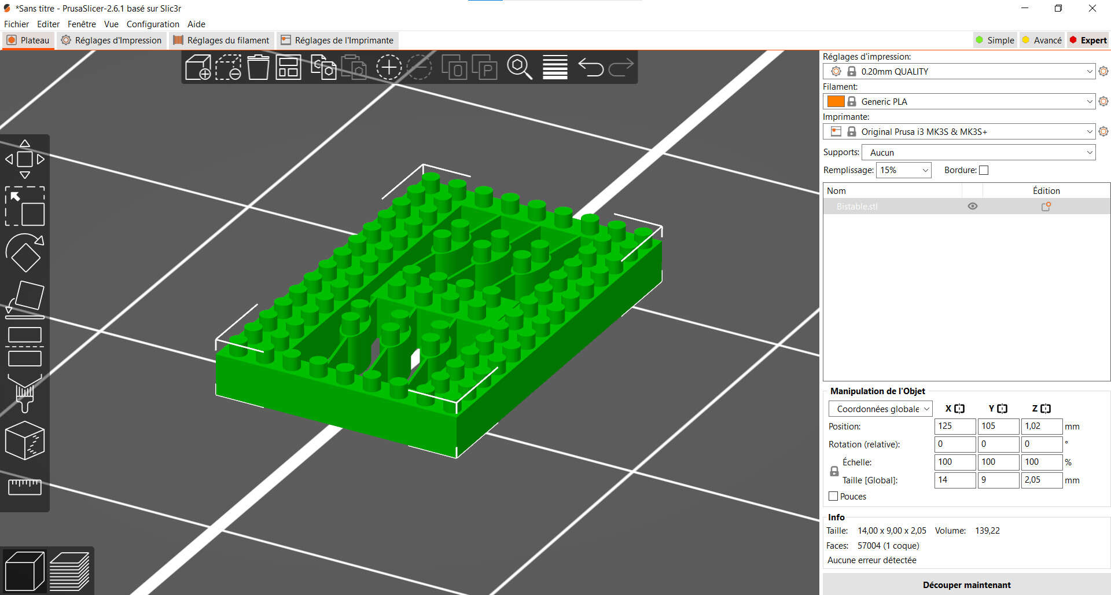Click the edit icon for Bistable.stl

click(1046, 206)
